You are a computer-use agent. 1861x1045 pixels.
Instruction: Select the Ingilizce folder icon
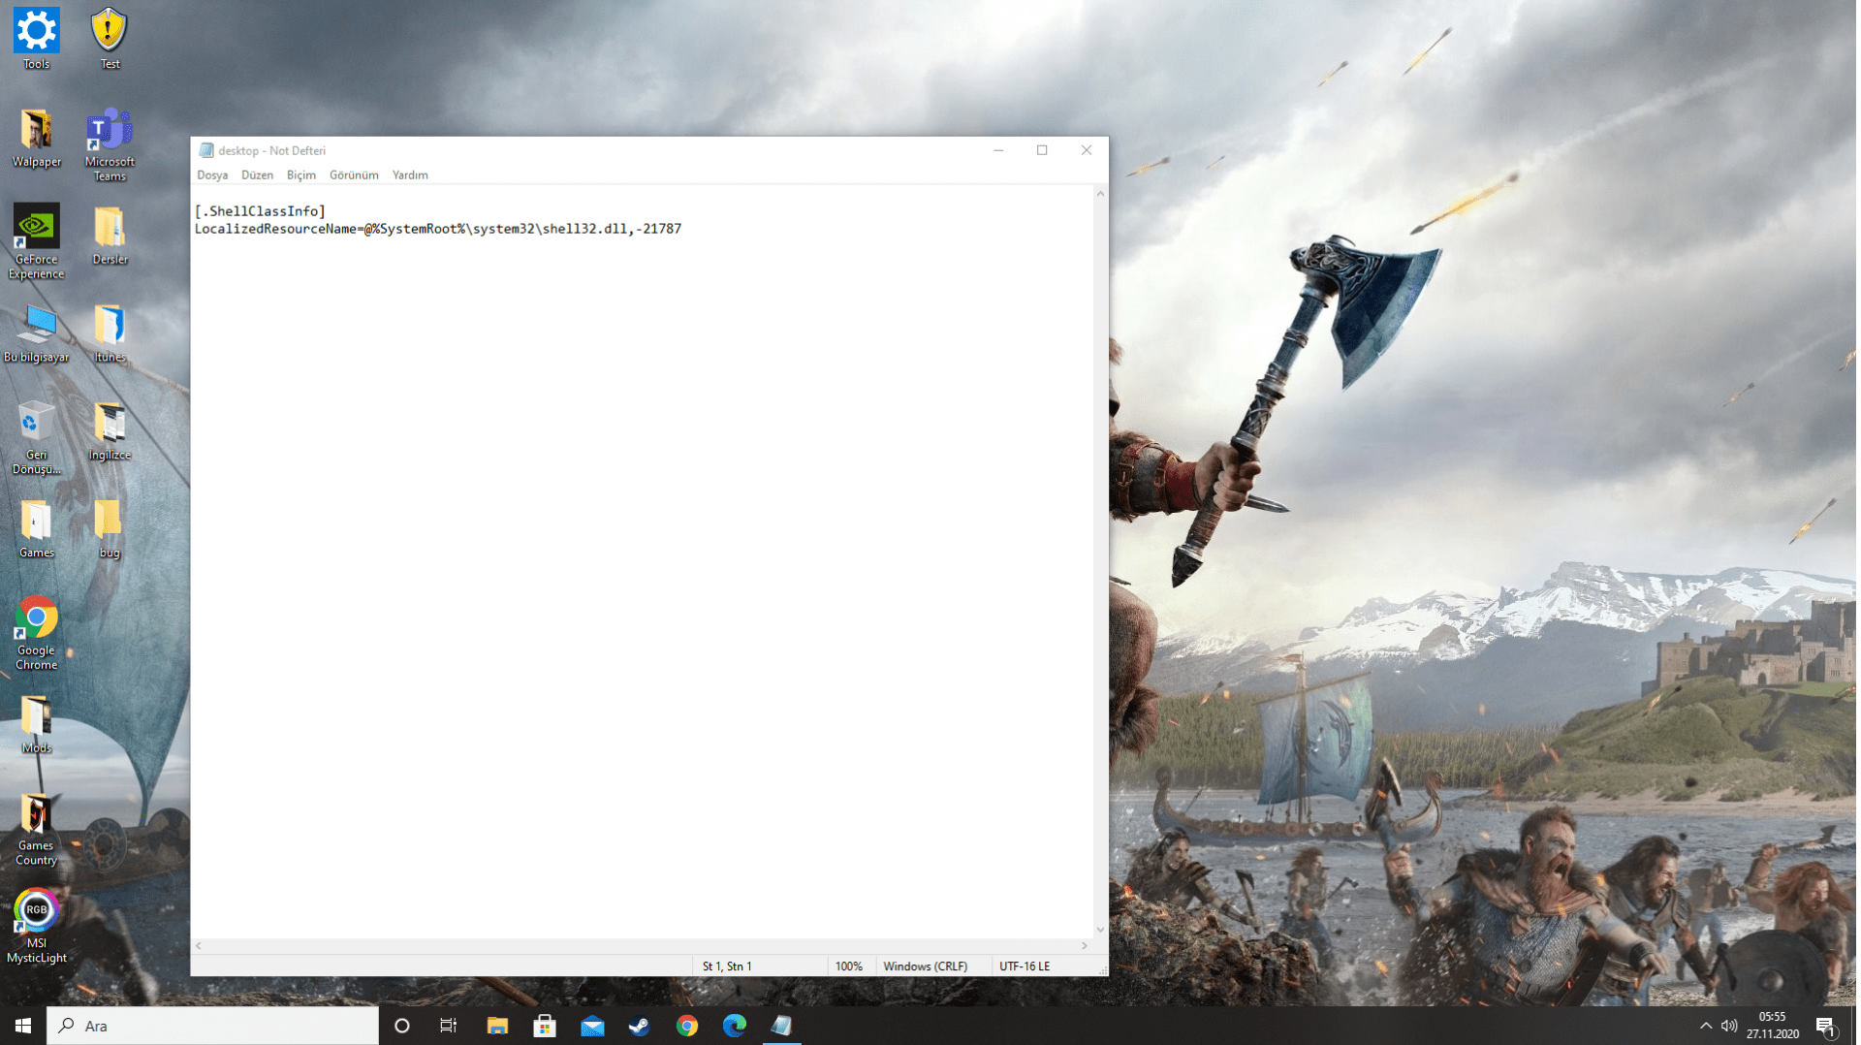(x=110, y=431)
